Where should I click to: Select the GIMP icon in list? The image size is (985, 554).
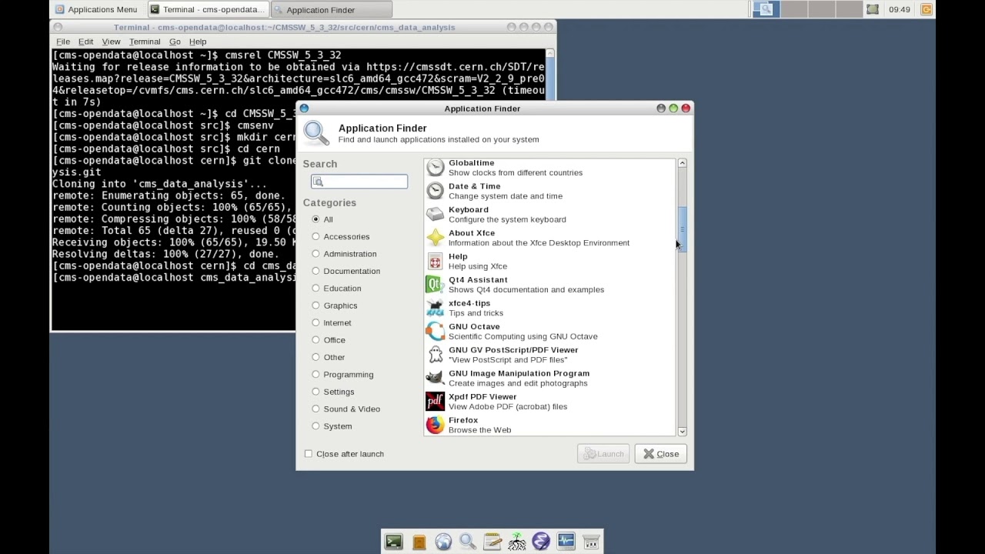(436, 378)
